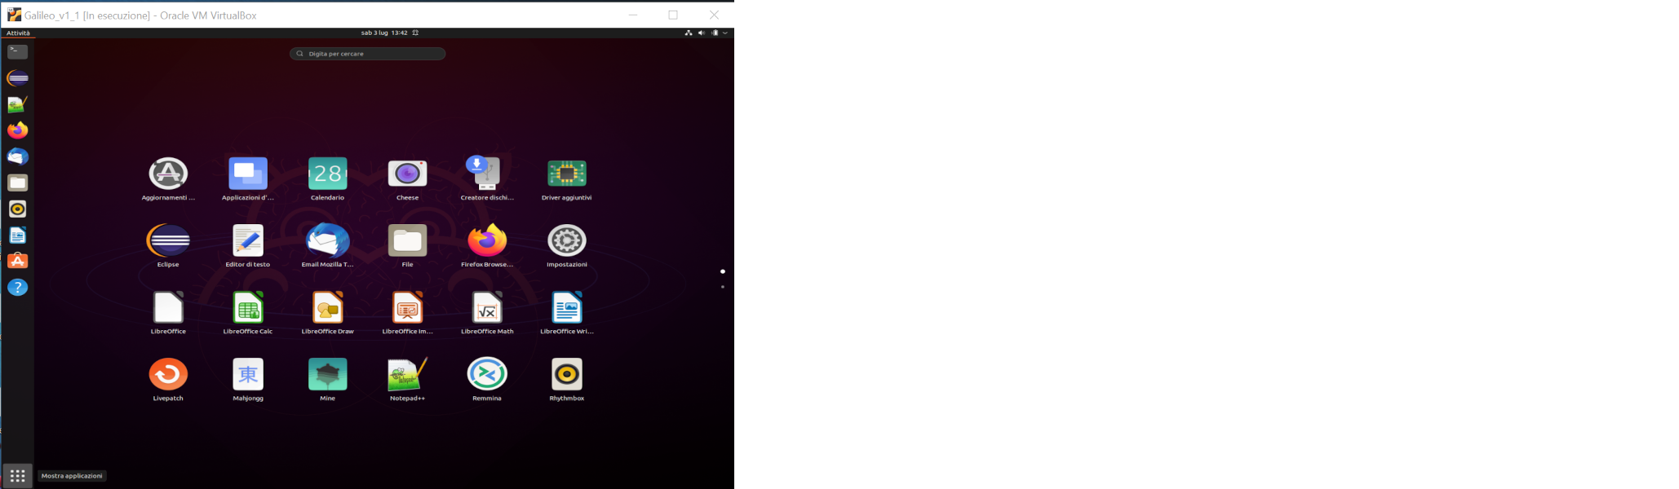Click Firefox icon in the dock
This screenshot has width=1679, height=489.
click(18, 130)
